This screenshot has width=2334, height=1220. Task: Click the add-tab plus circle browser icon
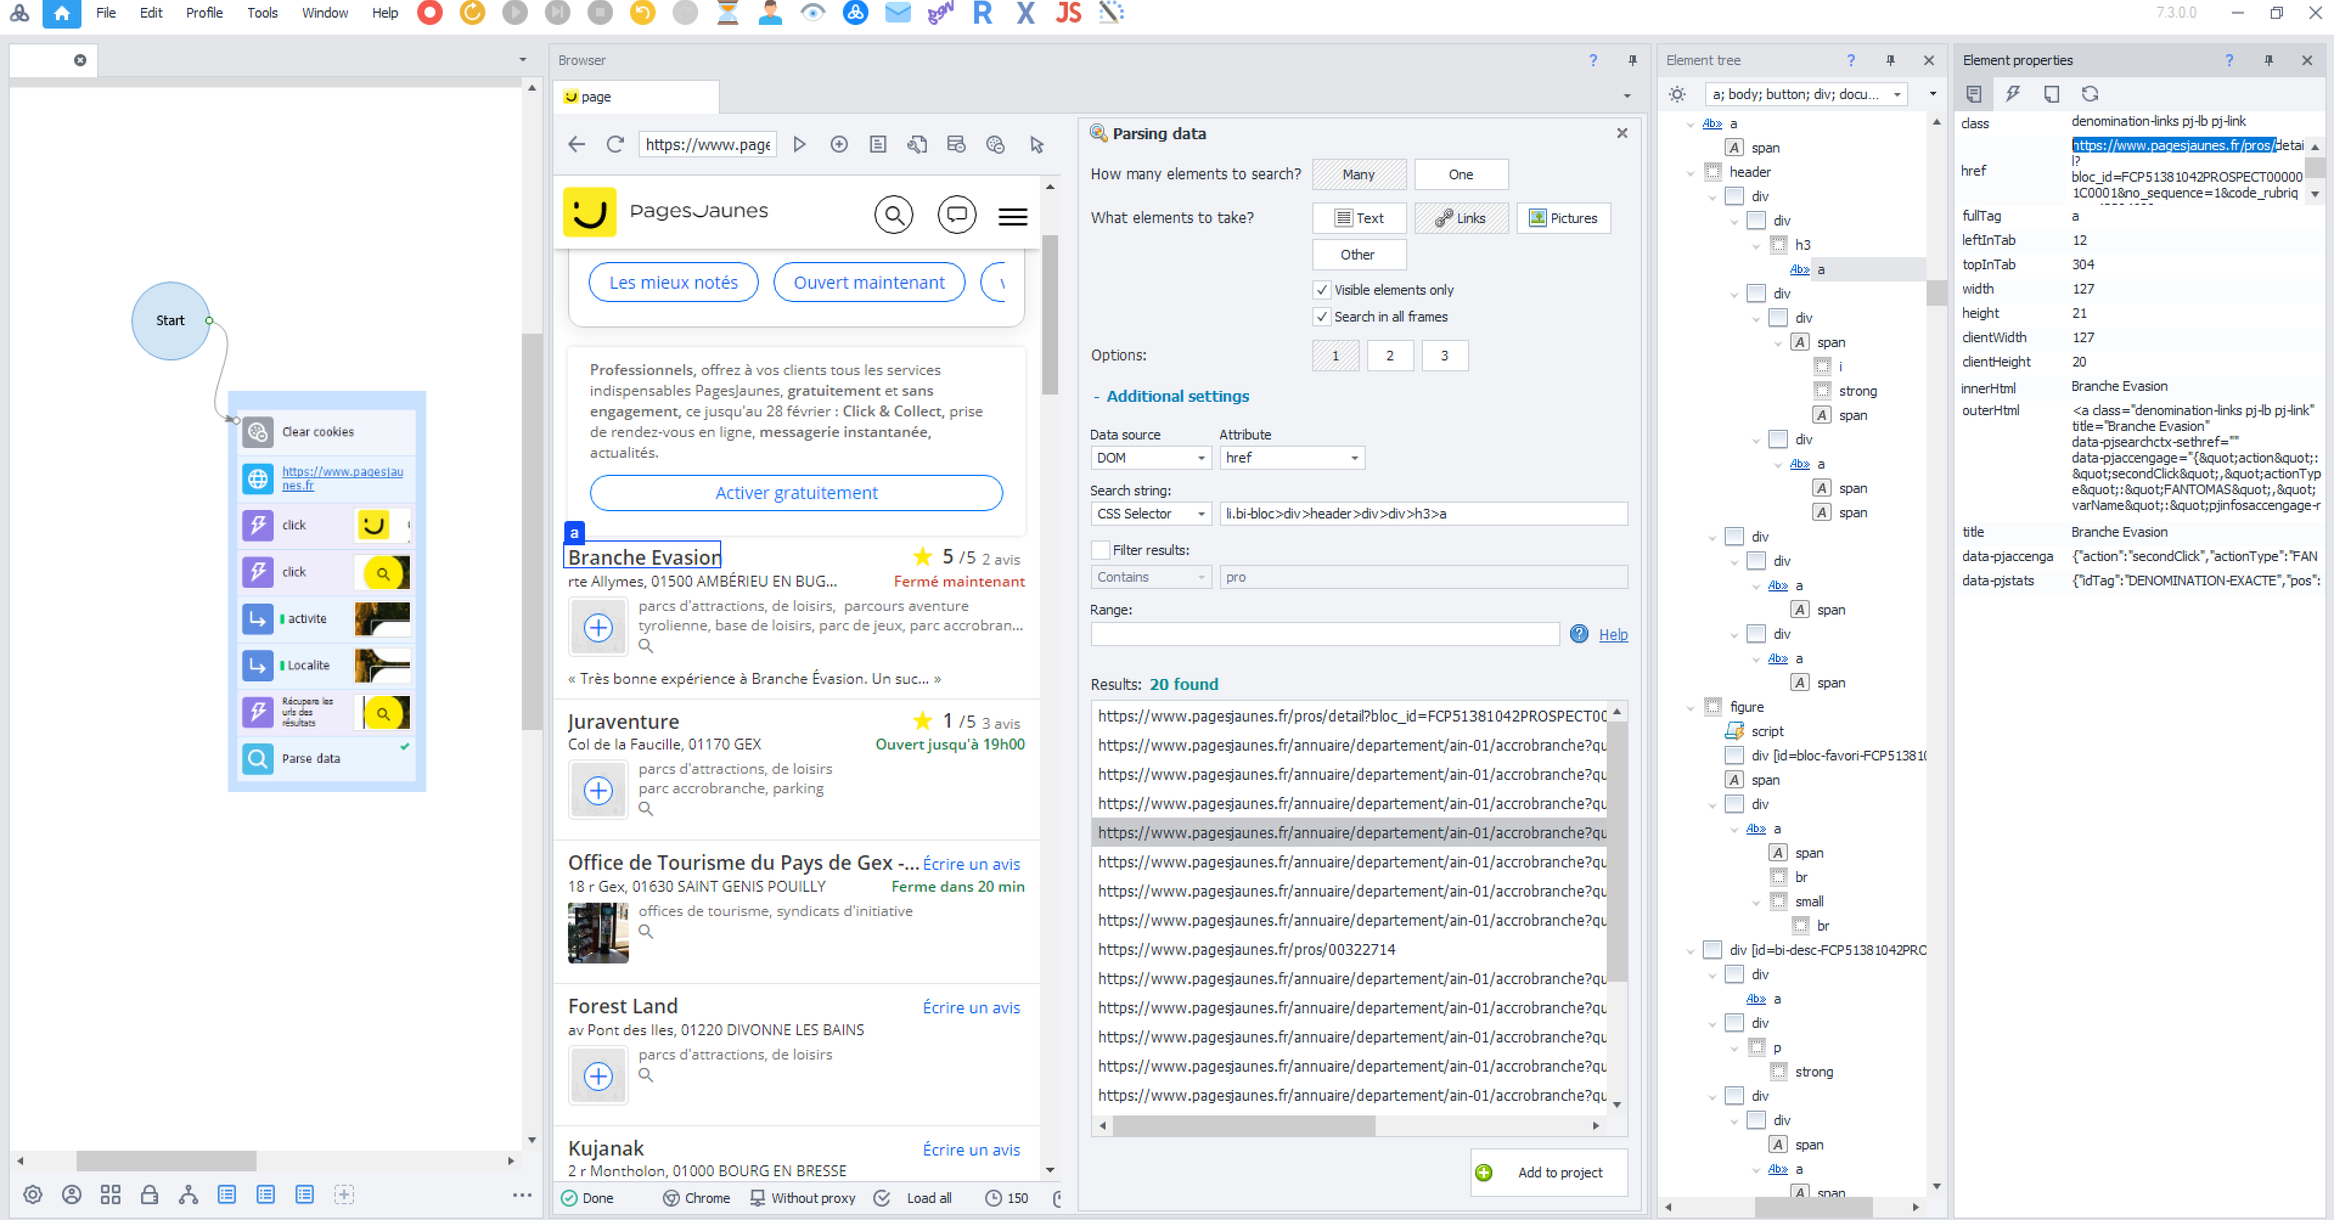(x=839, y=144)
